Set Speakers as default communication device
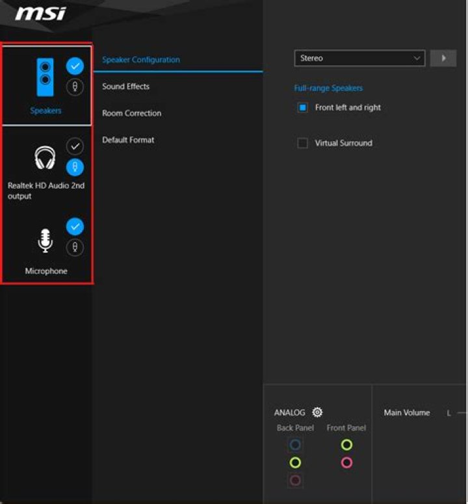This screenshot has width=468, height=504. click(75, 86)
